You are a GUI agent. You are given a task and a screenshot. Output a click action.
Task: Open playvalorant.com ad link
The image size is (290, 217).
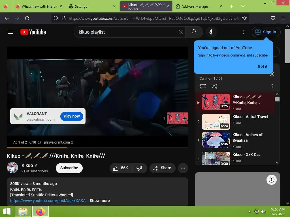58,142
